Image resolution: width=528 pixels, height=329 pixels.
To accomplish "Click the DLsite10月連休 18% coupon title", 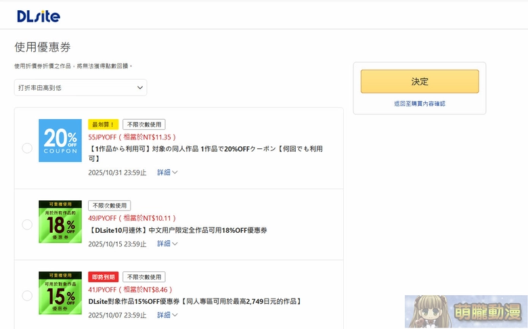I will 178,230.
